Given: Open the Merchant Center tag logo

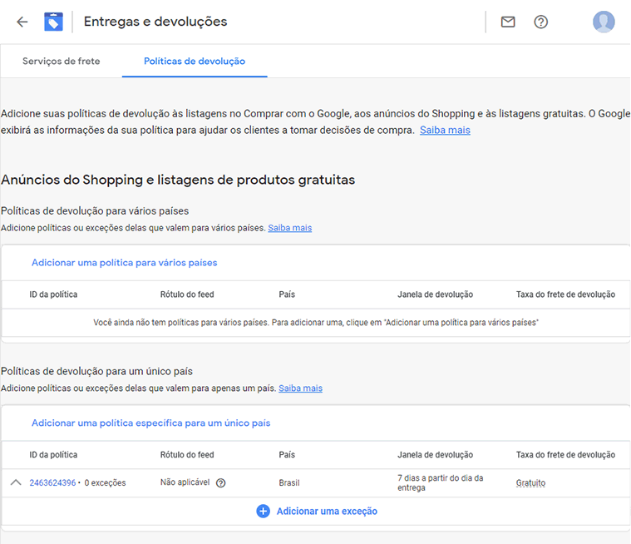Looking at the screenshot, I should (53, 22).
